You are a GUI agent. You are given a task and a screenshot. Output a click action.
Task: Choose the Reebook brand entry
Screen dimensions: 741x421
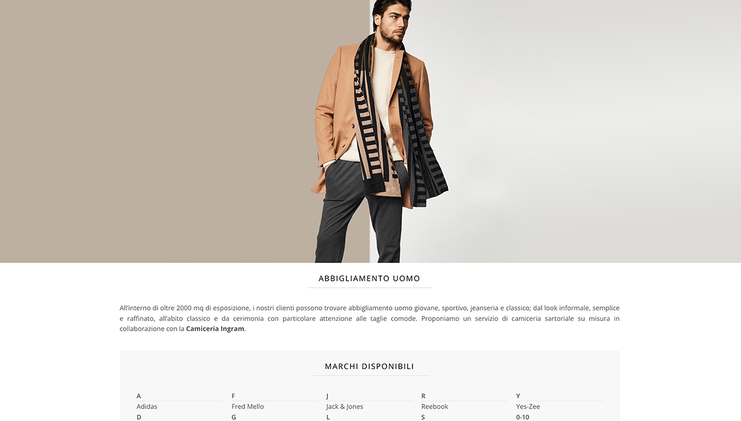click(435, 407)
